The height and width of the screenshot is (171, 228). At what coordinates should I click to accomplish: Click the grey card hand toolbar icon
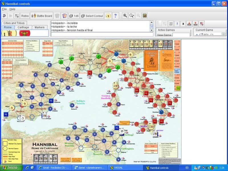pos(57,16)
